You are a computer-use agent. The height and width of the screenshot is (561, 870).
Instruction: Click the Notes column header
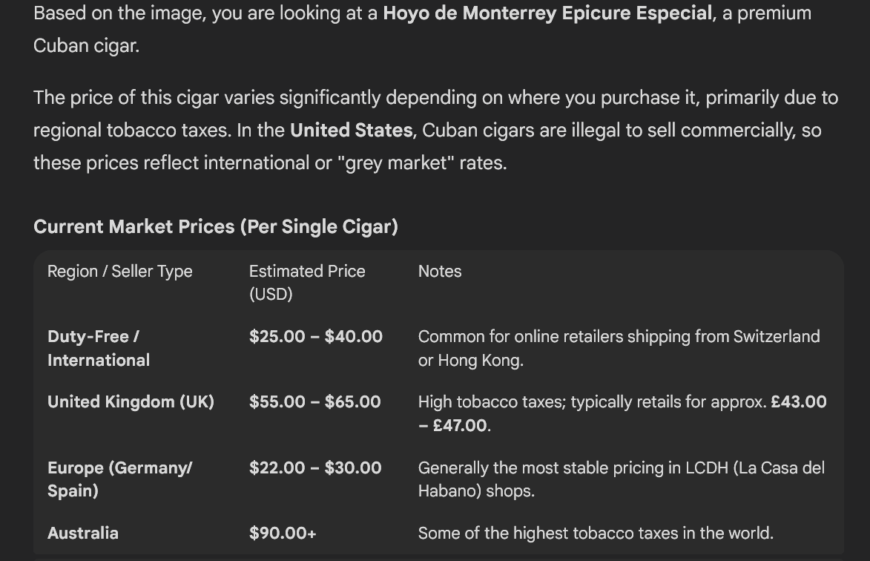click(439, 272)
